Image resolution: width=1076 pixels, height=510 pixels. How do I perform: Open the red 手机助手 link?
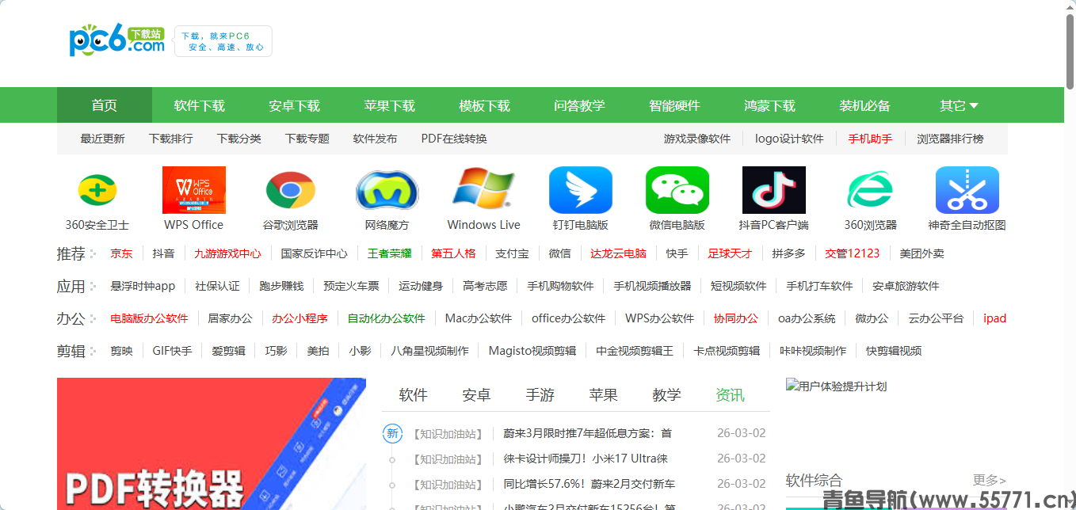point(870,139)
